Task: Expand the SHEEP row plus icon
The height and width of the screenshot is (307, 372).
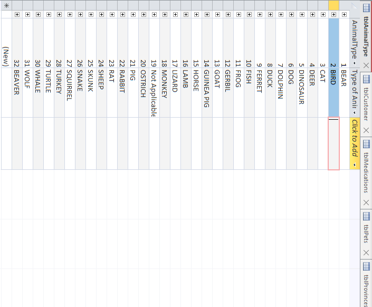Action: [x=101, y=14]
